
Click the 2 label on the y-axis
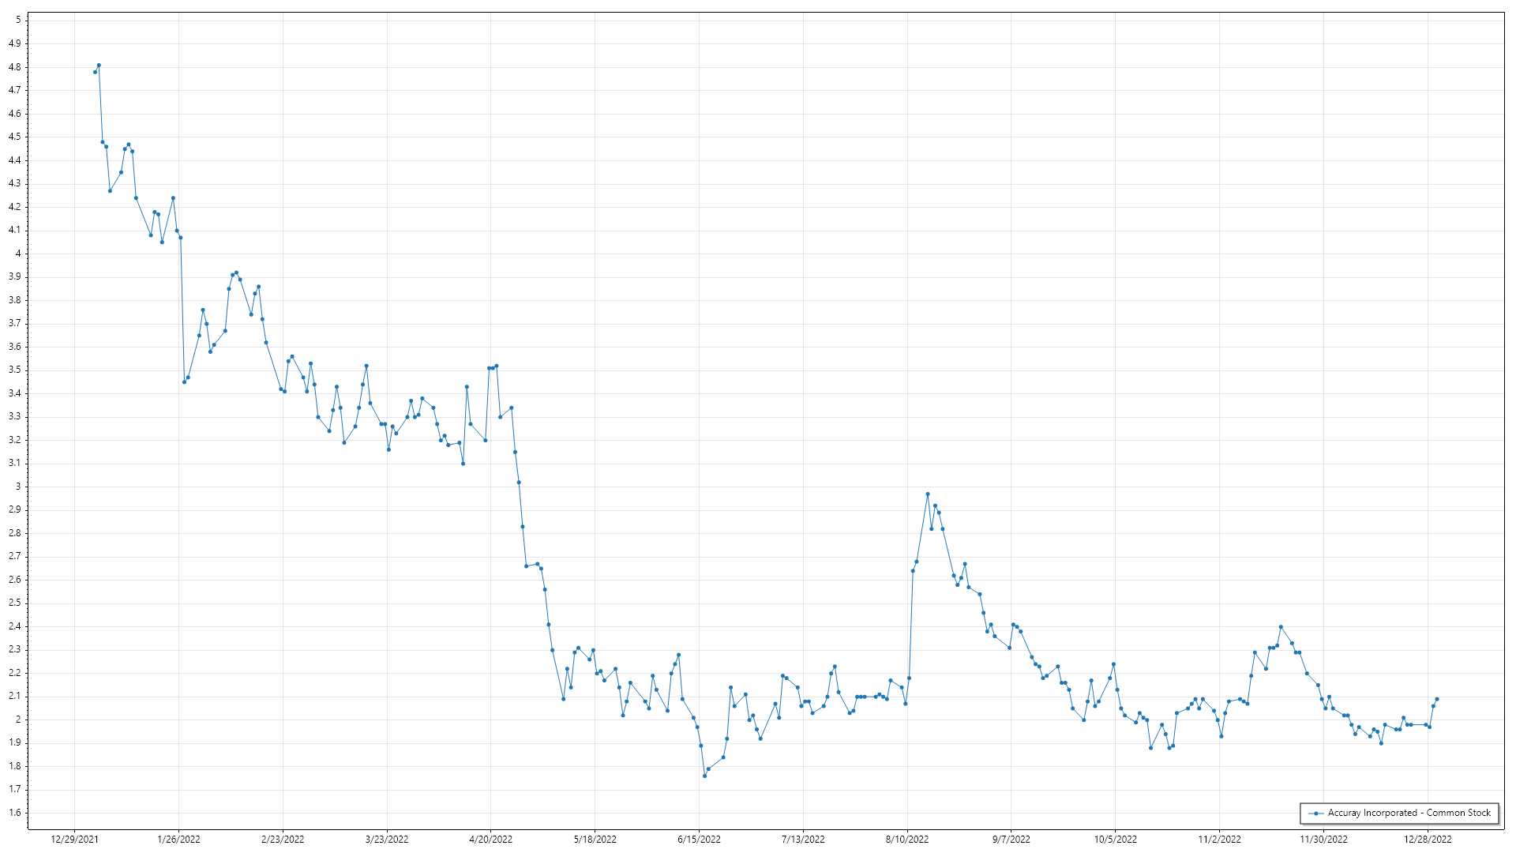pyautogui.click(x=17, y=720)
